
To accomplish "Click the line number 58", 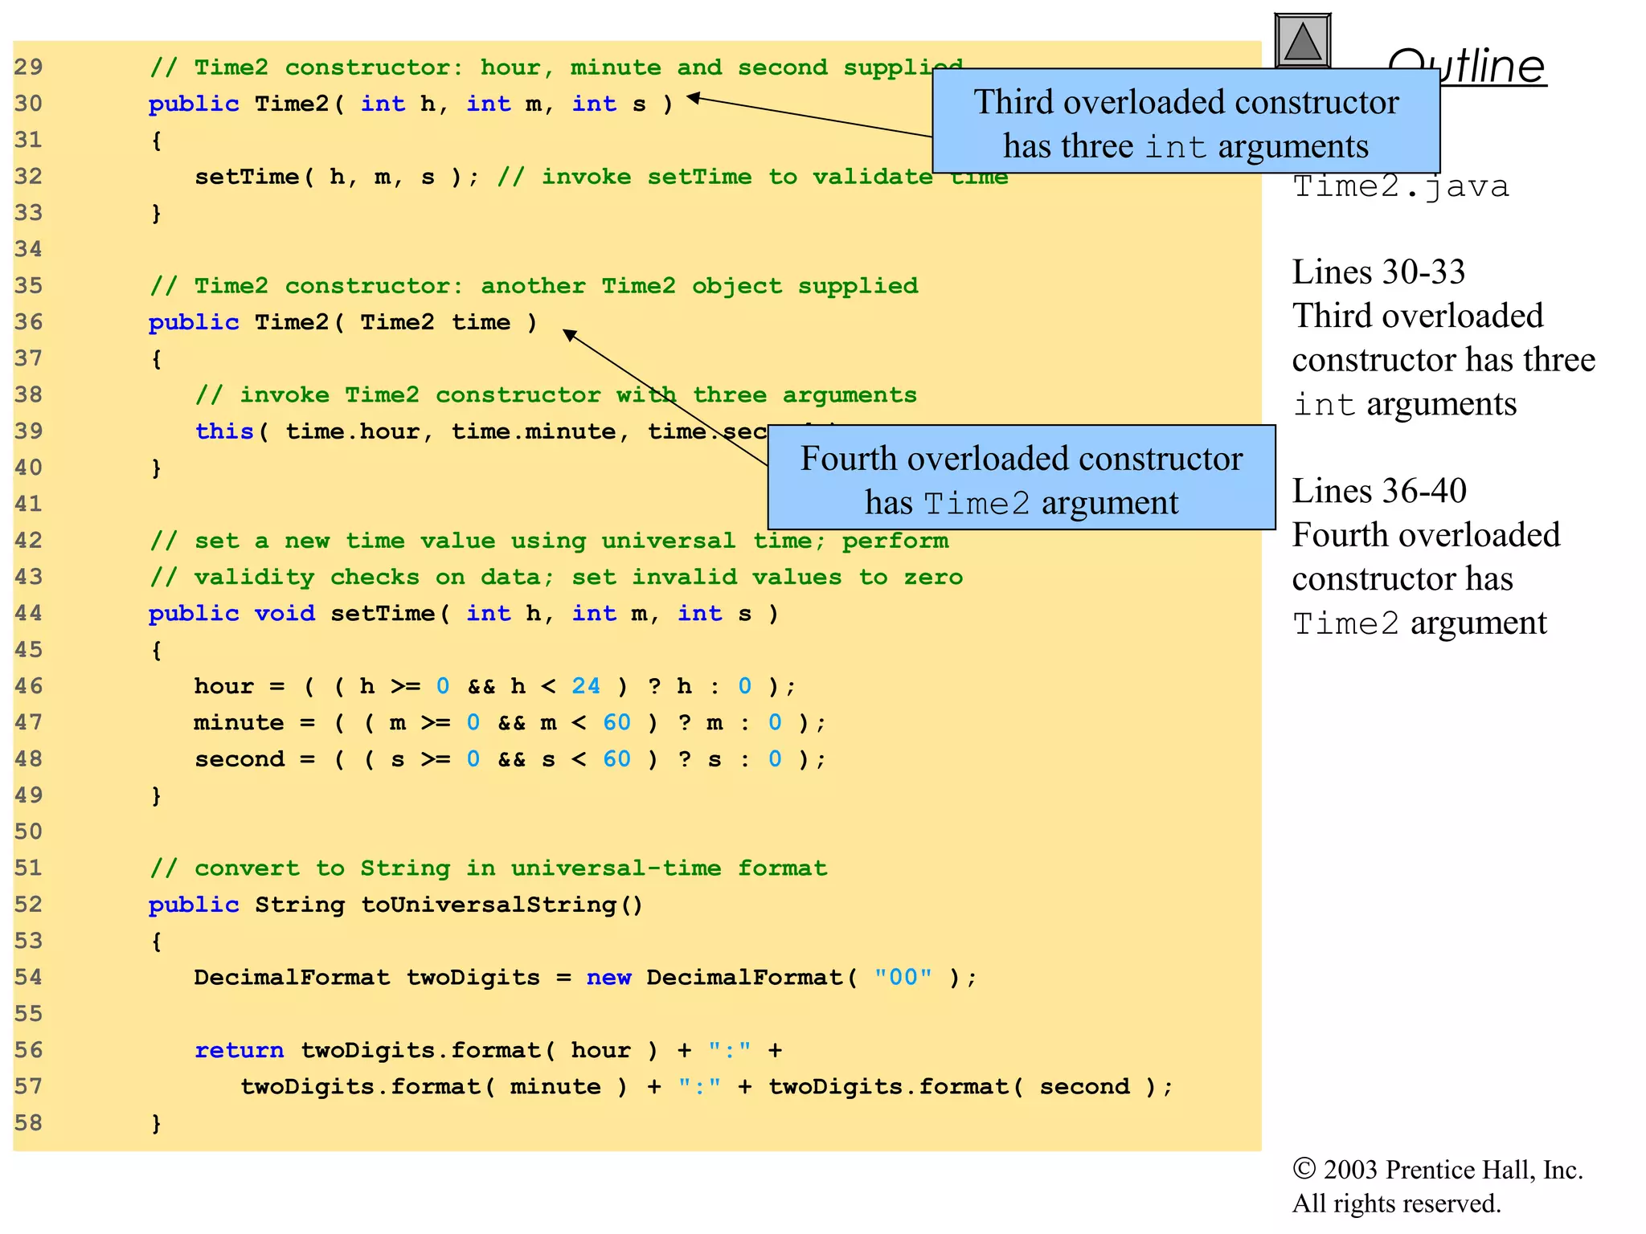I will click(x=28, y=1123).
